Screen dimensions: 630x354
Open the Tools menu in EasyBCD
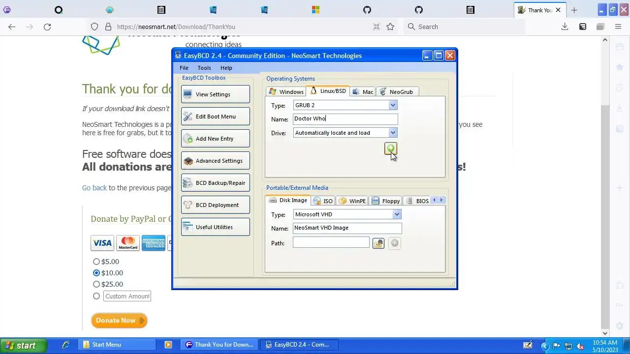(204, 68)
